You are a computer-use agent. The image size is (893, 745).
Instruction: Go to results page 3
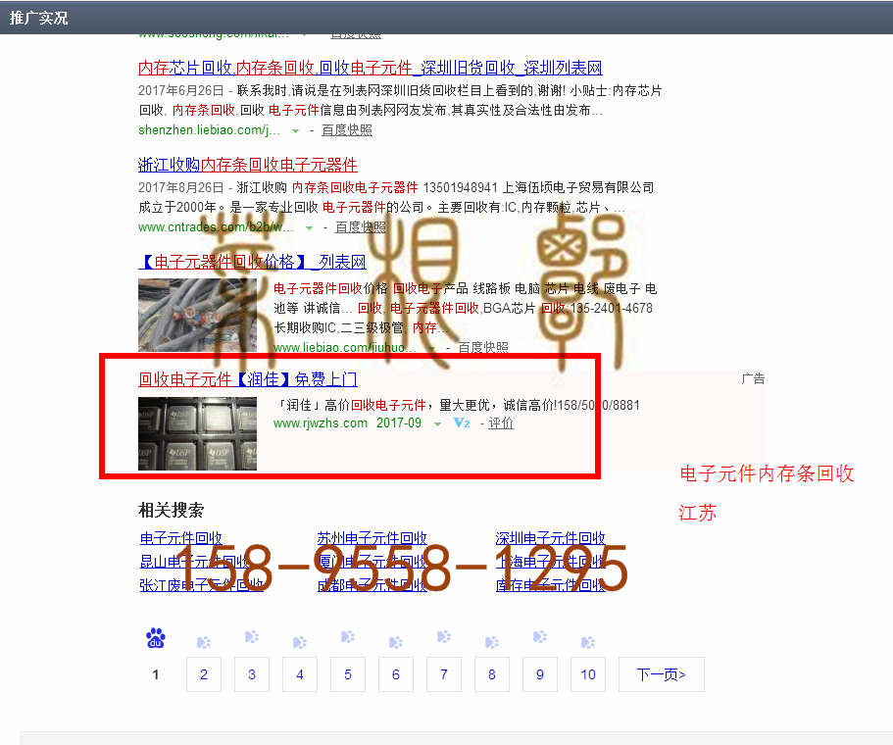pos(252,674)
